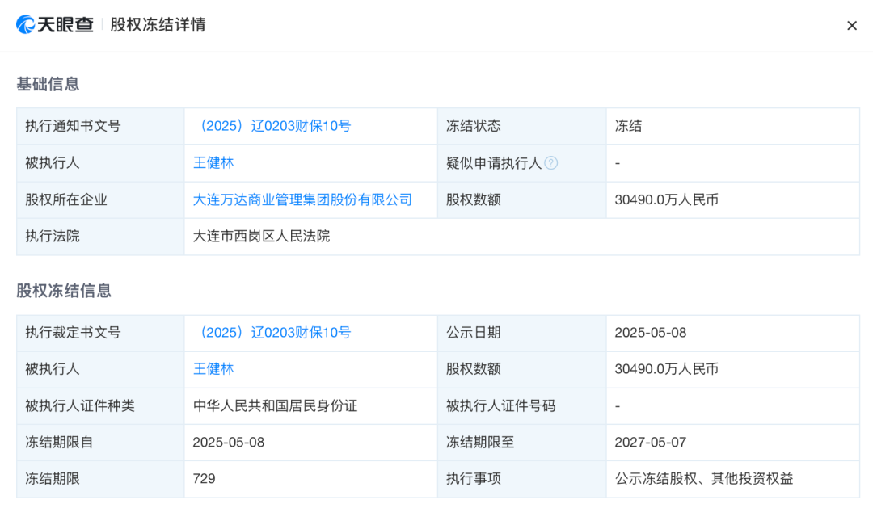
Task: Click the 冻结状态 value 冻结
Action: [x=628, y=126]
